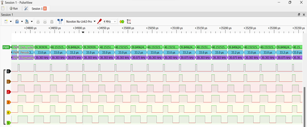Expand the new view dropdown arrow
This screenshot has width=307, height=127.
[11, 21]
